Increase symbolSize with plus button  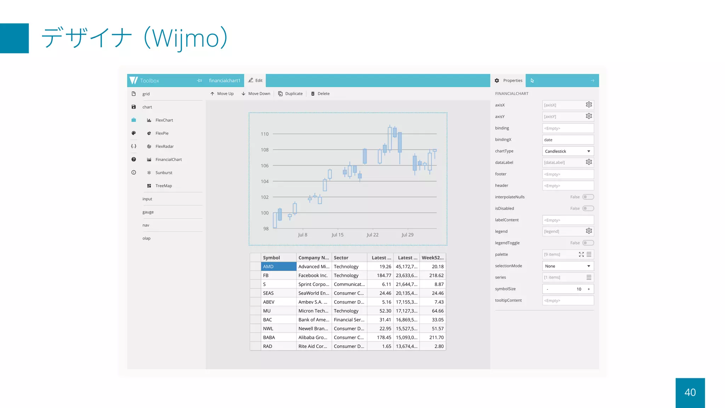(x=589, y=289)
